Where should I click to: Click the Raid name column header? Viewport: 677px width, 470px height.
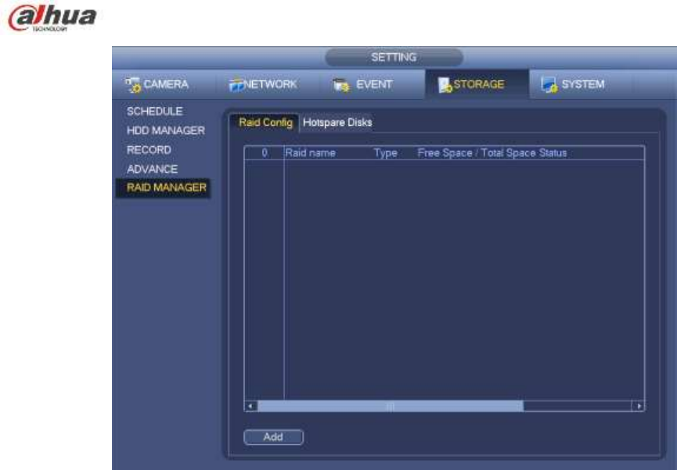(310, 152)
